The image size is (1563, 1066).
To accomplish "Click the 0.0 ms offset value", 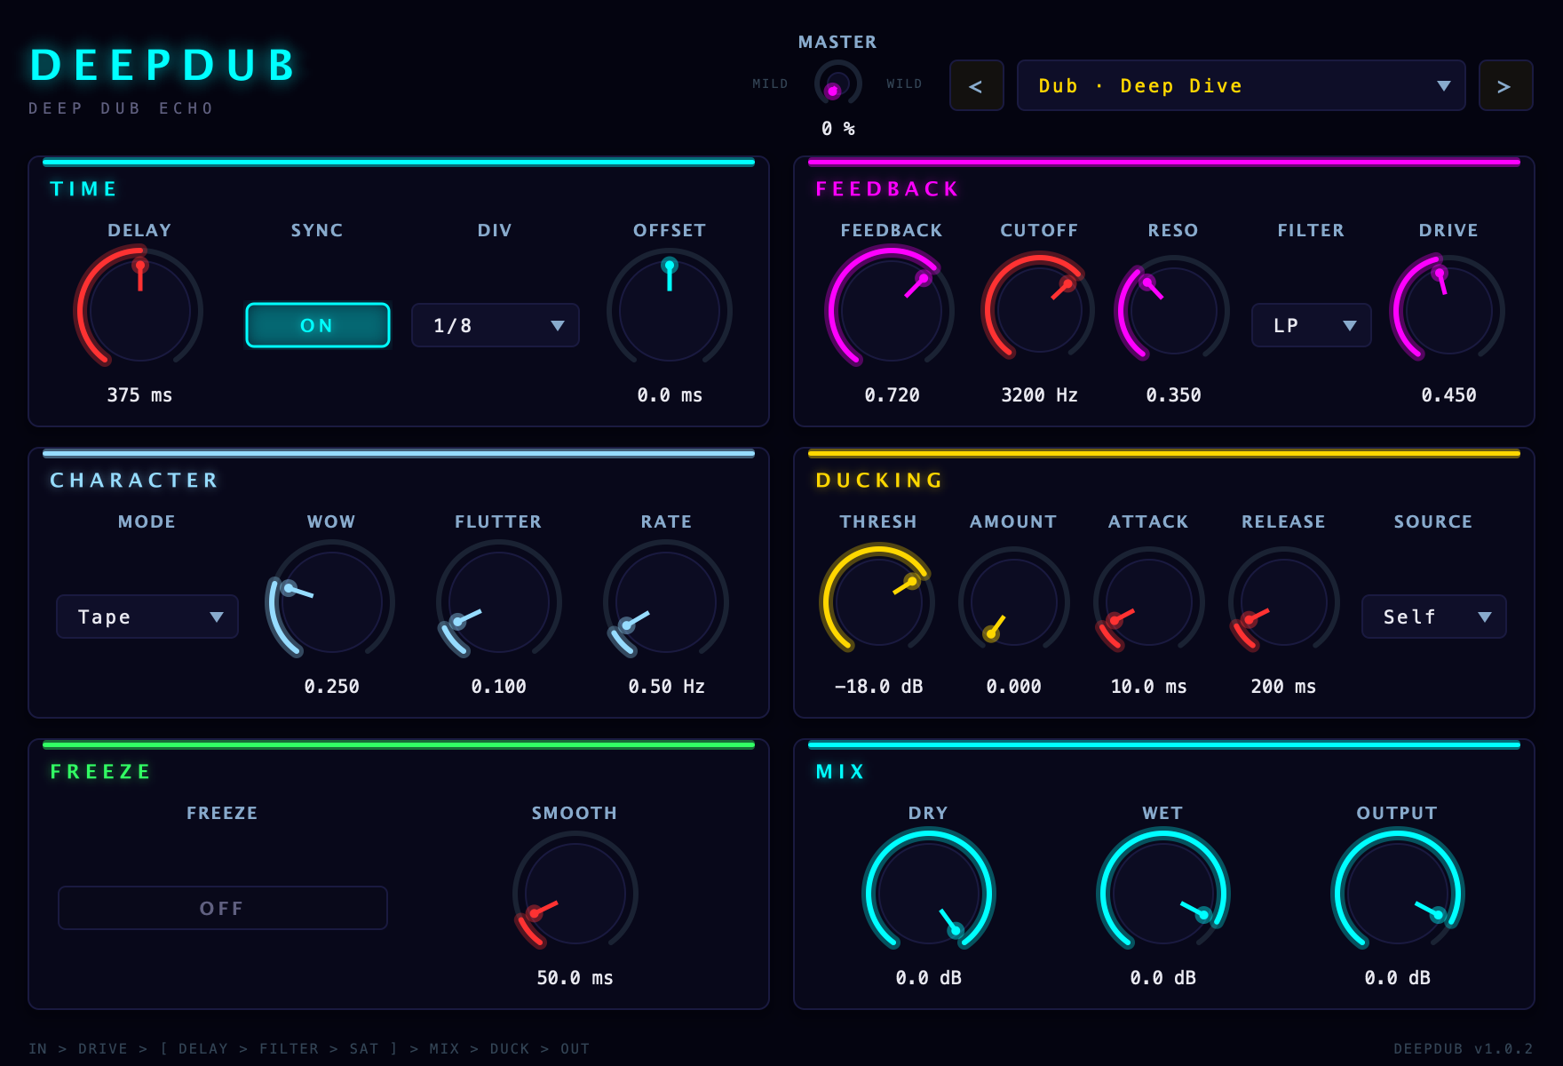I will (669, 395).
